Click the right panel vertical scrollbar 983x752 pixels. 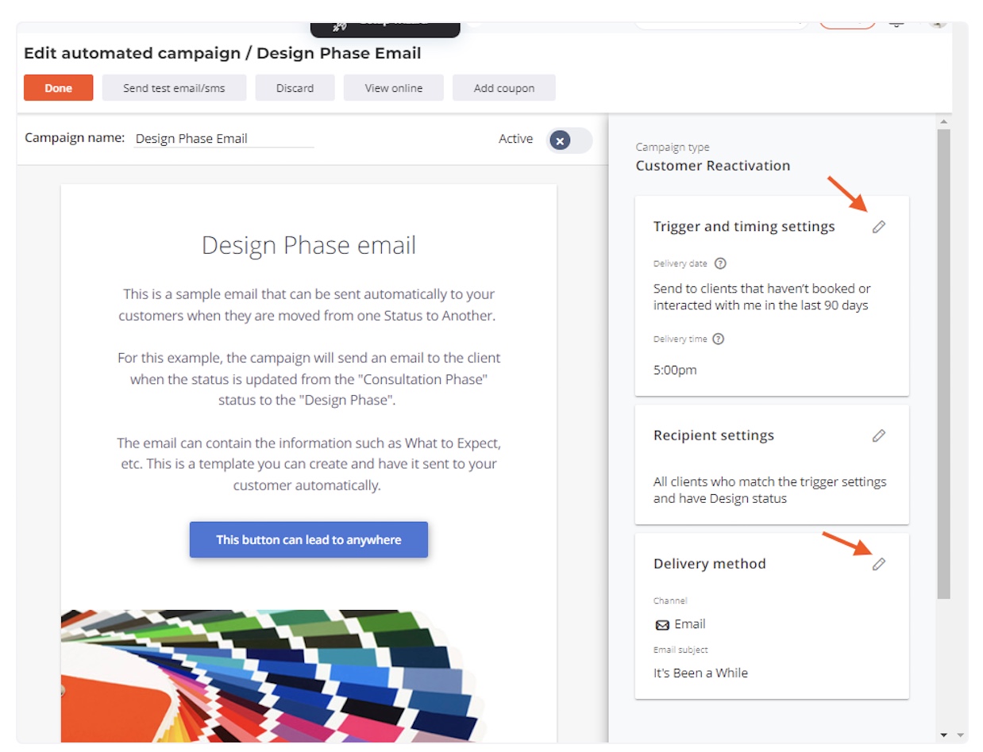point(943,363)
